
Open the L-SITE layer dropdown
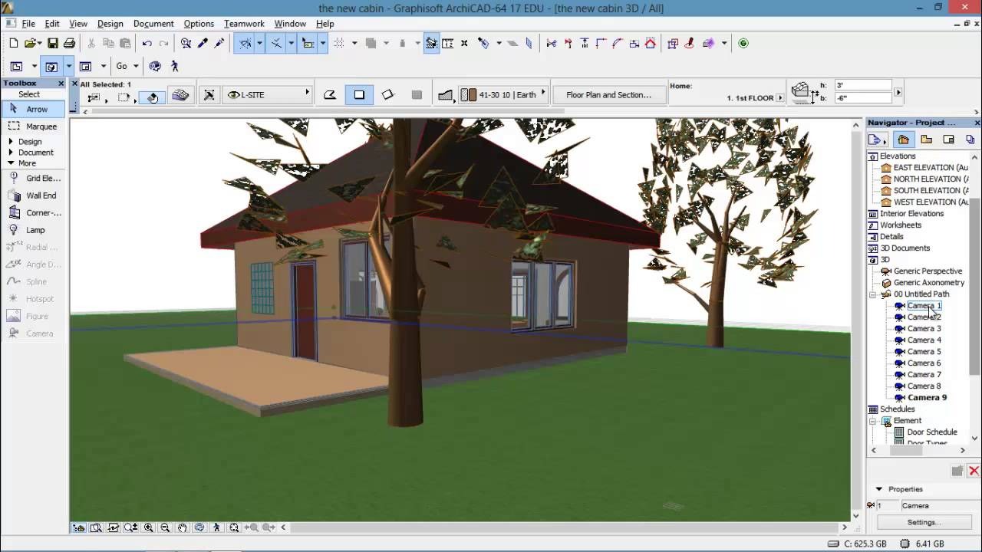[x=269, y=95]
